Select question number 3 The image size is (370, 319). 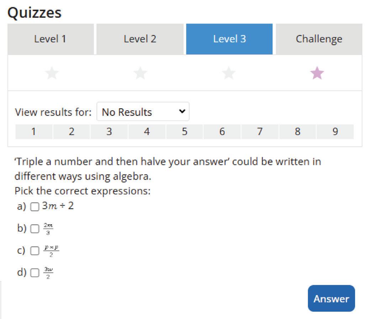coord(109,132)
